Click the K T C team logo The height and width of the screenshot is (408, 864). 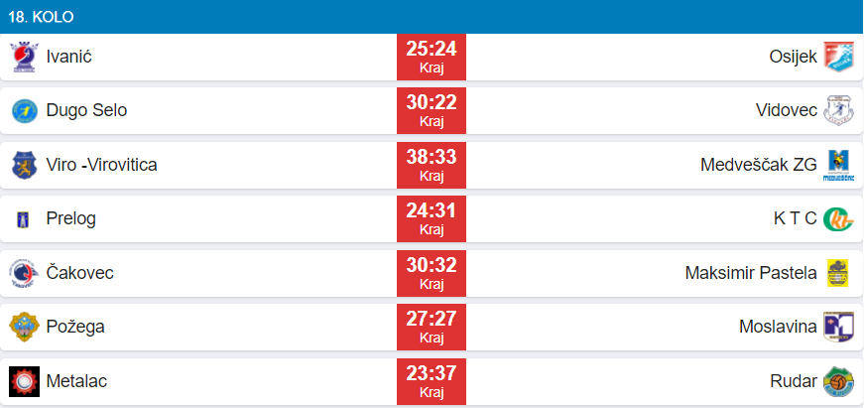click(838, 218)
